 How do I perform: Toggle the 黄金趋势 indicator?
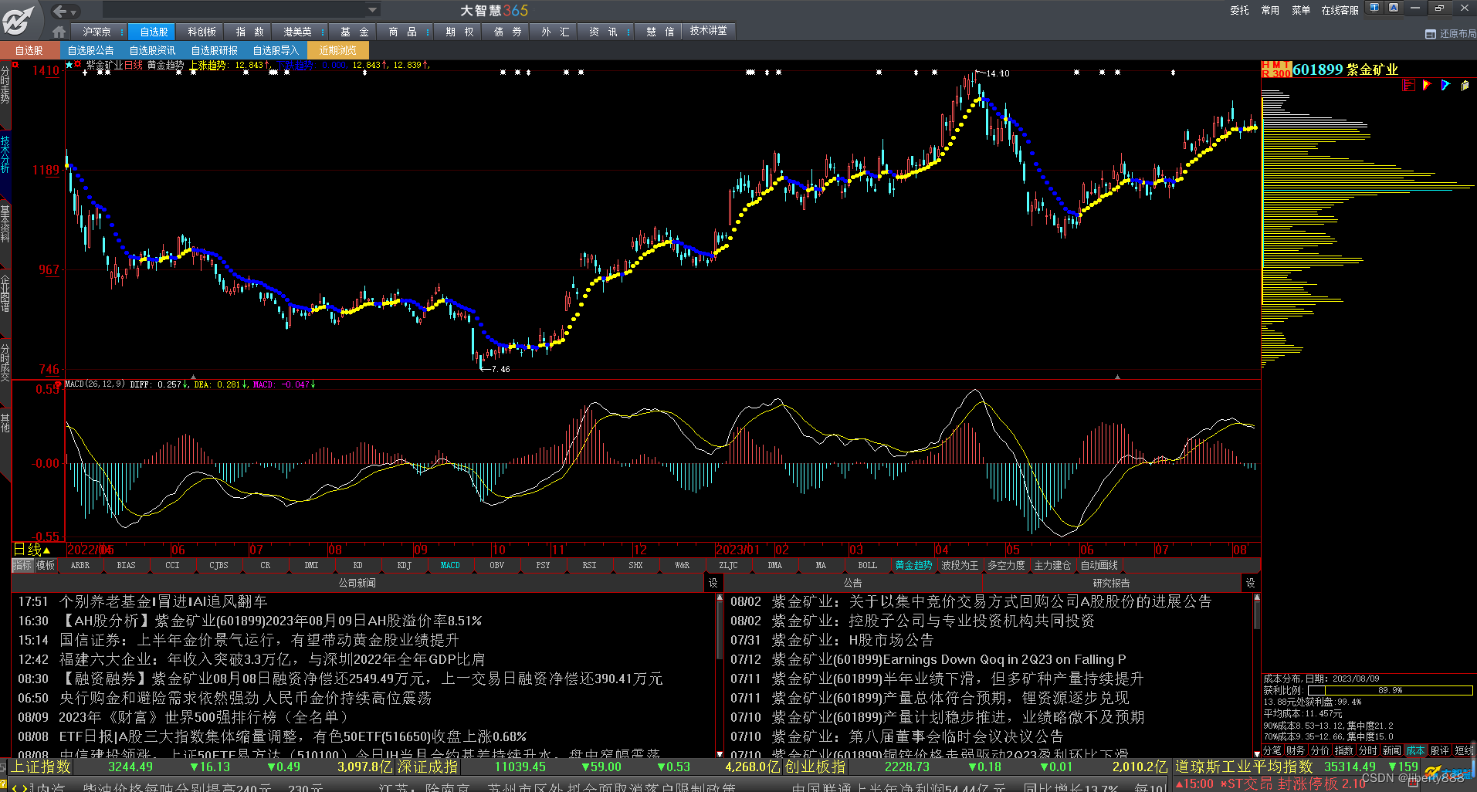click(913, 566)
